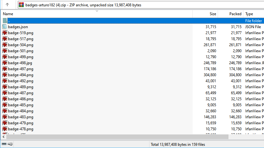Click the icon for badge-489.png
The width and height of the screenshot is (264, 148).
5,87
